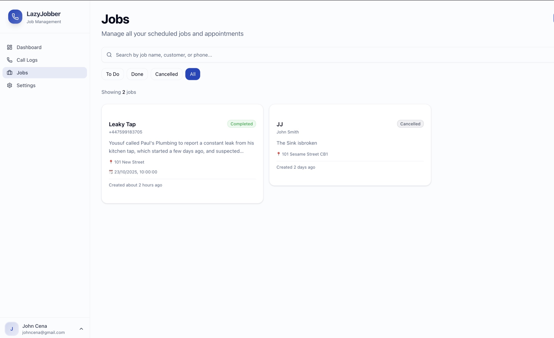Switch filter to Done jobs
This screenshot has width=554, height=338.
click(137, 74)
